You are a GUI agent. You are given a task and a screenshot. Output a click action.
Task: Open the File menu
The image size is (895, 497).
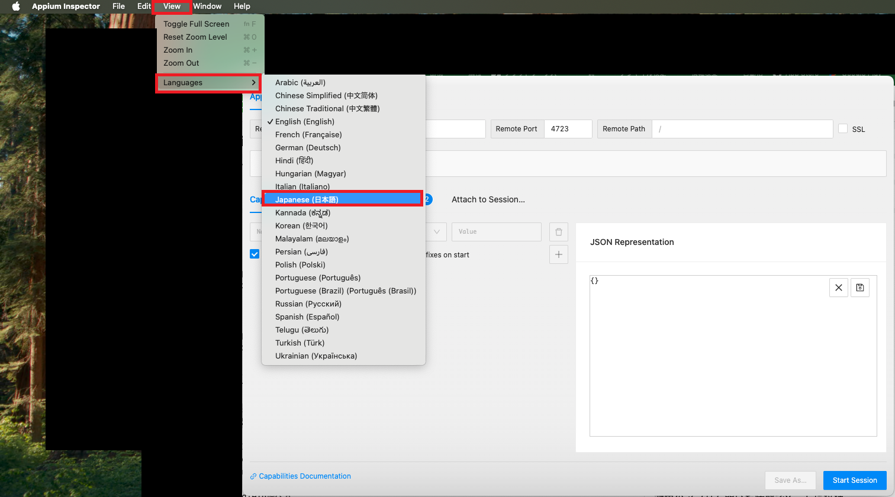118,7
